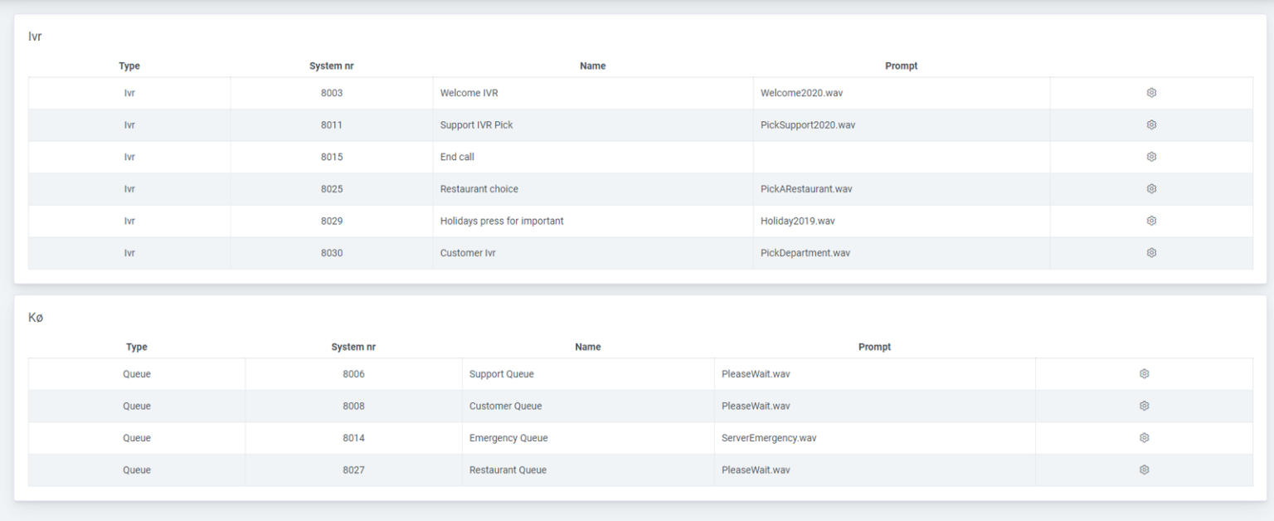The height and width of the screenshot is (521, 1274).
Task: Select ServerEmergency.wav prompt cell
Action: pyautogui.click(x=769, y=438)
